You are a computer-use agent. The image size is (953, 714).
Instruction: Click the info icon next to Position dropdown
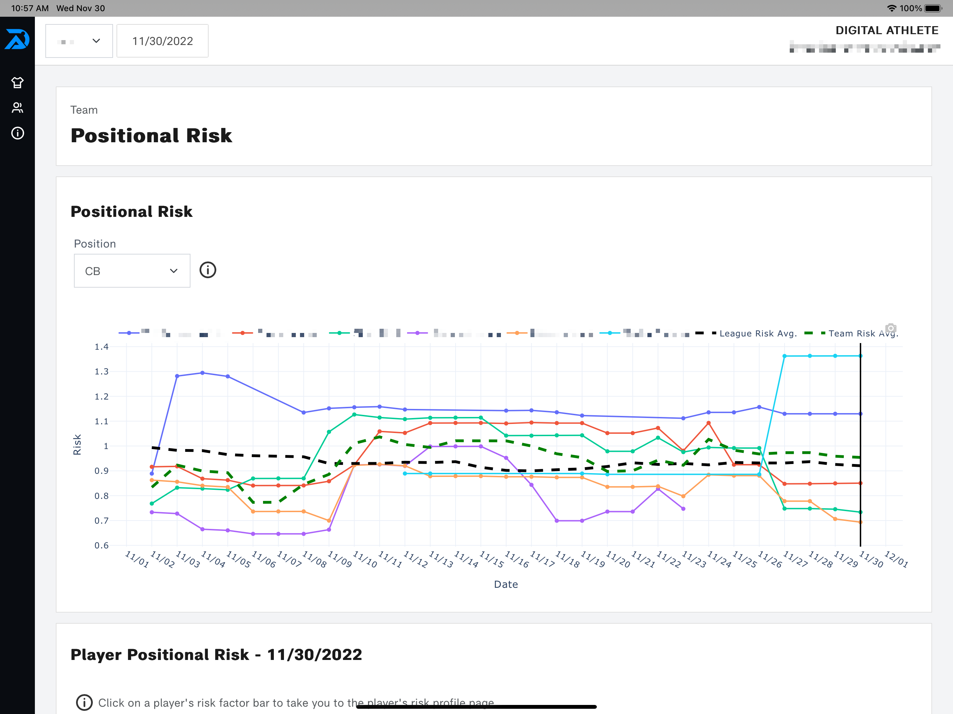tap(208, 270)
